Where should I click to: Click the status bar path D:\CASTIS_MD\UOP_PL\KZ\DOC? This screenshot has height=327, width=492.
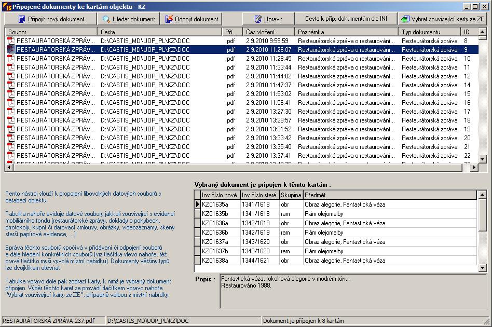(148, 321)
